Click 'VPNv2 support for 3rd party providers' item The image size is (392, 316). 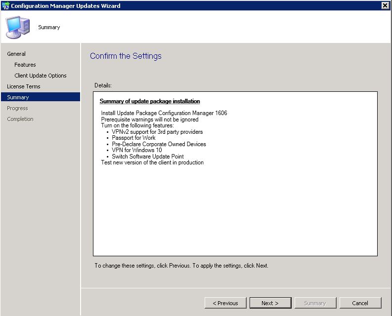click(157, 132)
